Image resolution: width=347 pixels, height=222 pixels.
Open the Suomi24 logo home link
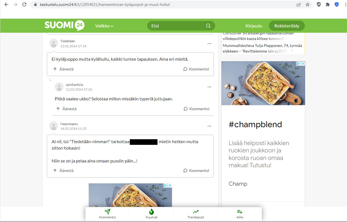pos(64,25)
